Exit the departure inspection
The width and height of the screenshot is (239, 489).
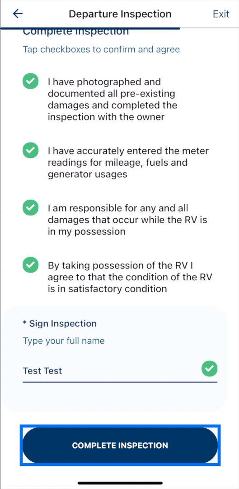[221, 14]
